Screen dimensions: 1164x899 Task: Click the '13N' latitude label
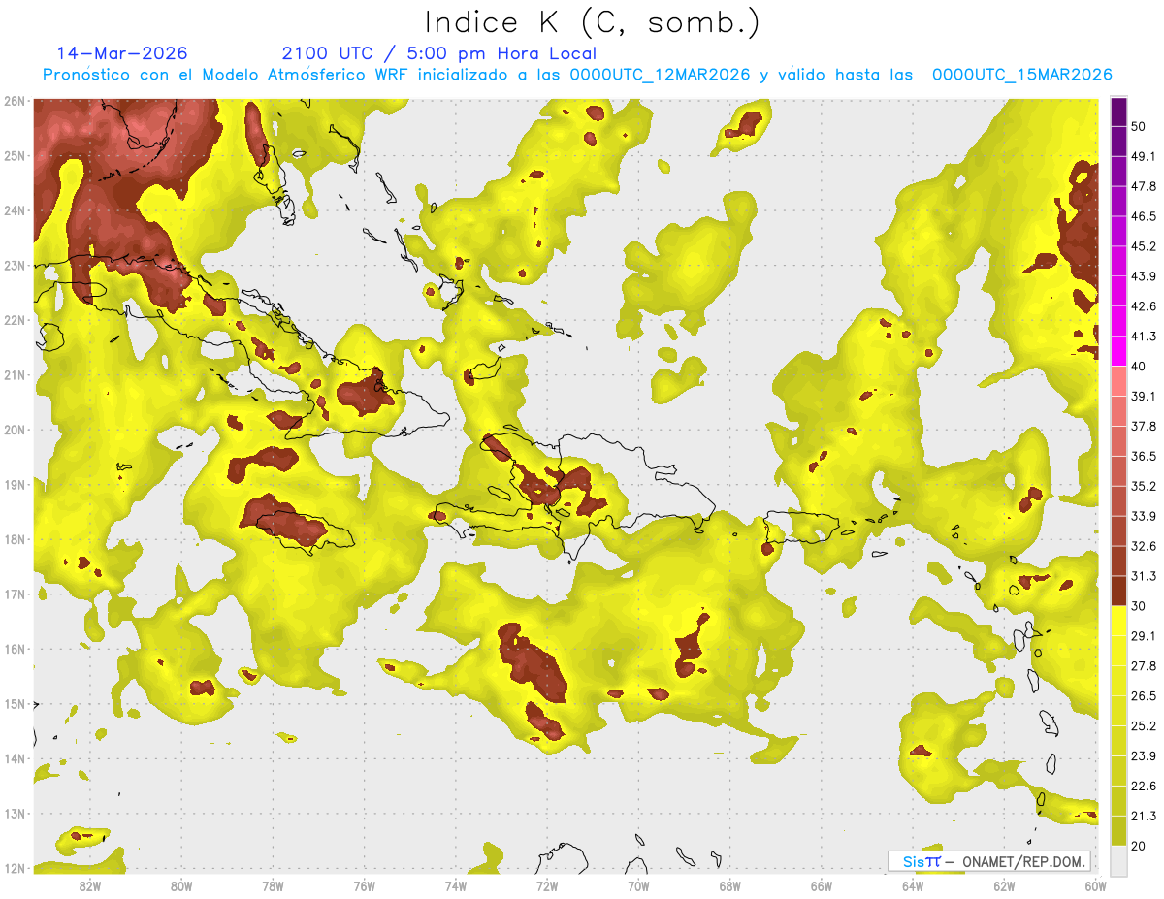[x=15, y=814]
